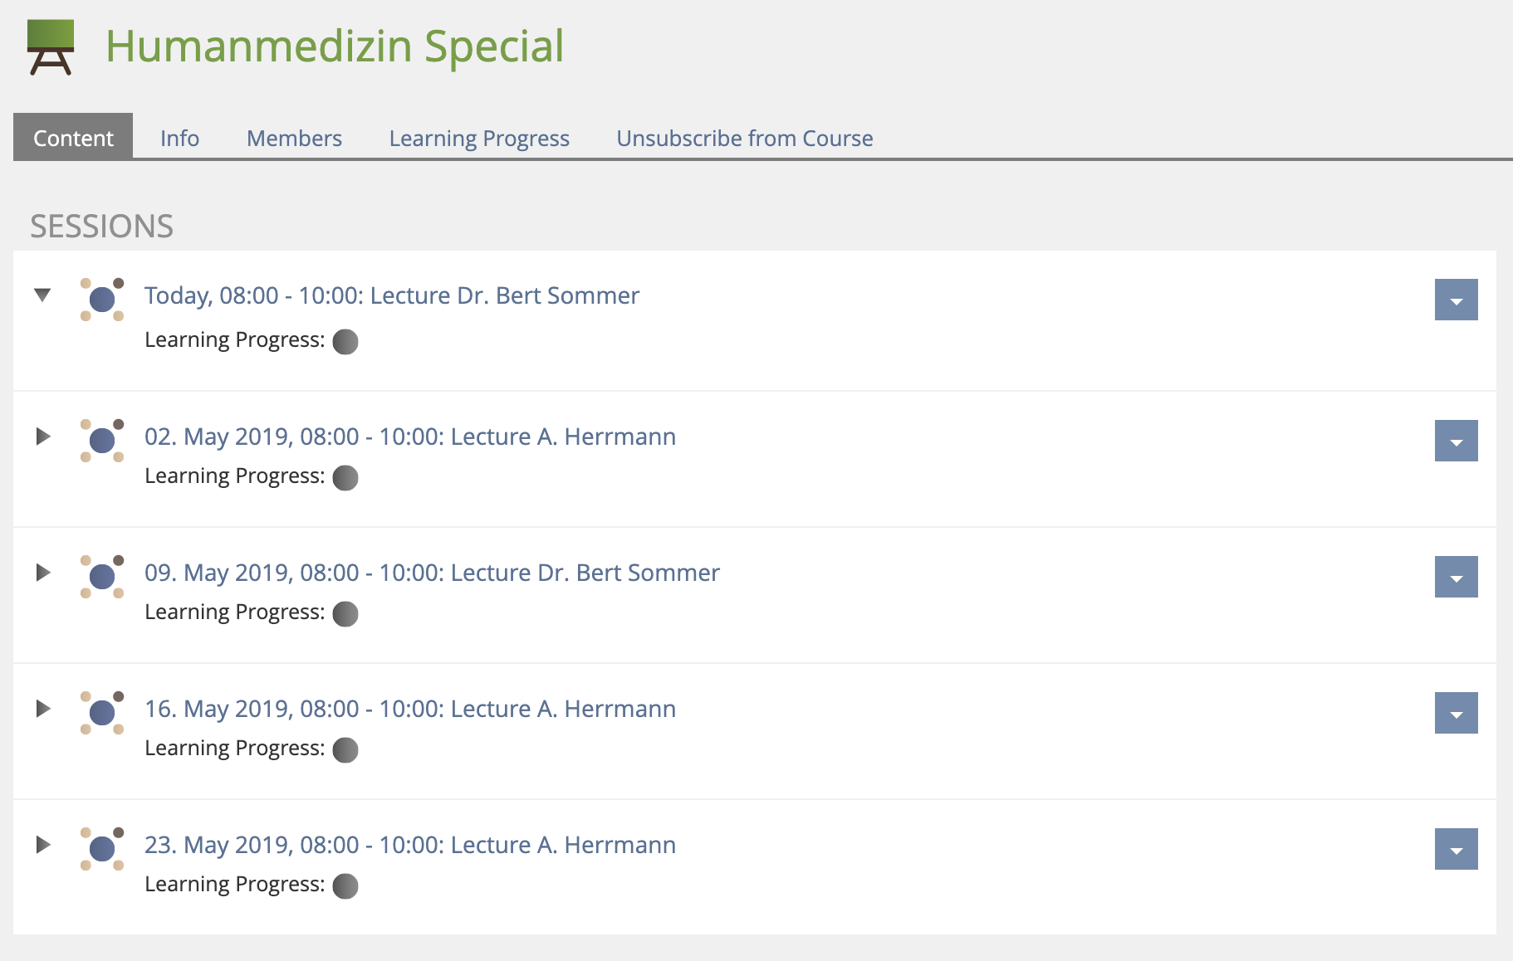Click session icon for 16. May lecture
This screenshot has height=961, width=1513.
point(102,712)
